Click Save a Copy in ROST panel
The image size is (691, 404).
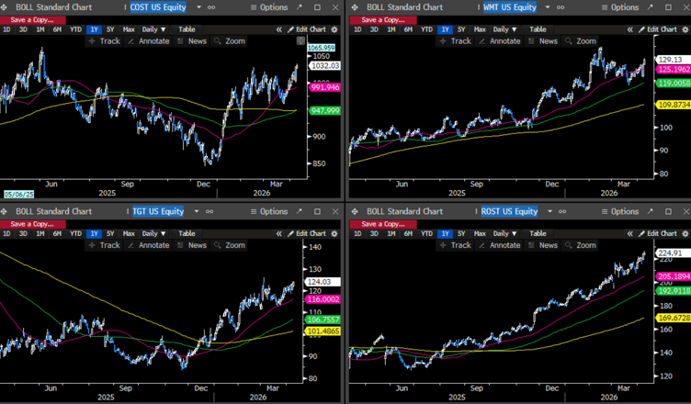click(x=383, y=224)
